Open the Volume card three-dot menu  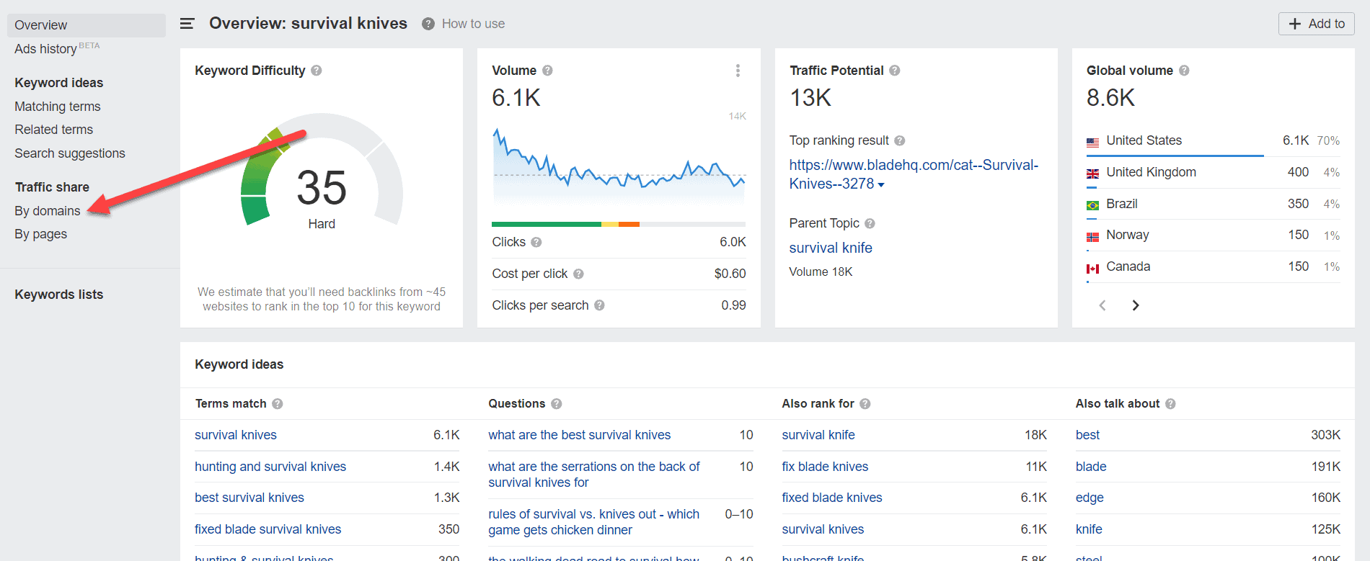(737, 71)
